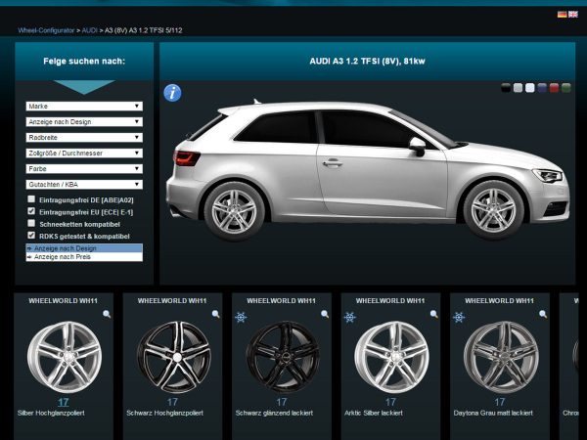Viewport: 587px width, 440px height.
Task: Choose green car color swatch
Action: click(x=566, y=88)
